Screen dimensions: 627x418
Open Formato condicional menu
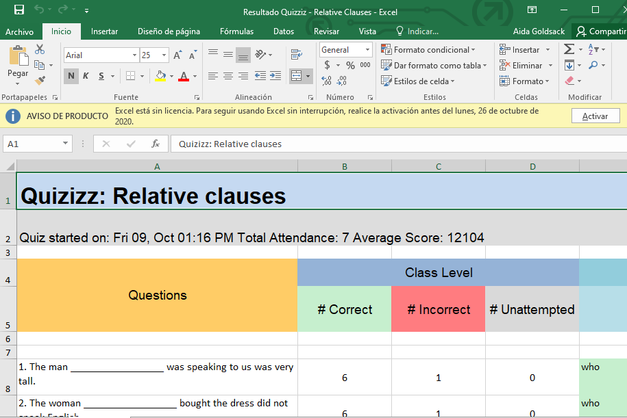point(428,49)
